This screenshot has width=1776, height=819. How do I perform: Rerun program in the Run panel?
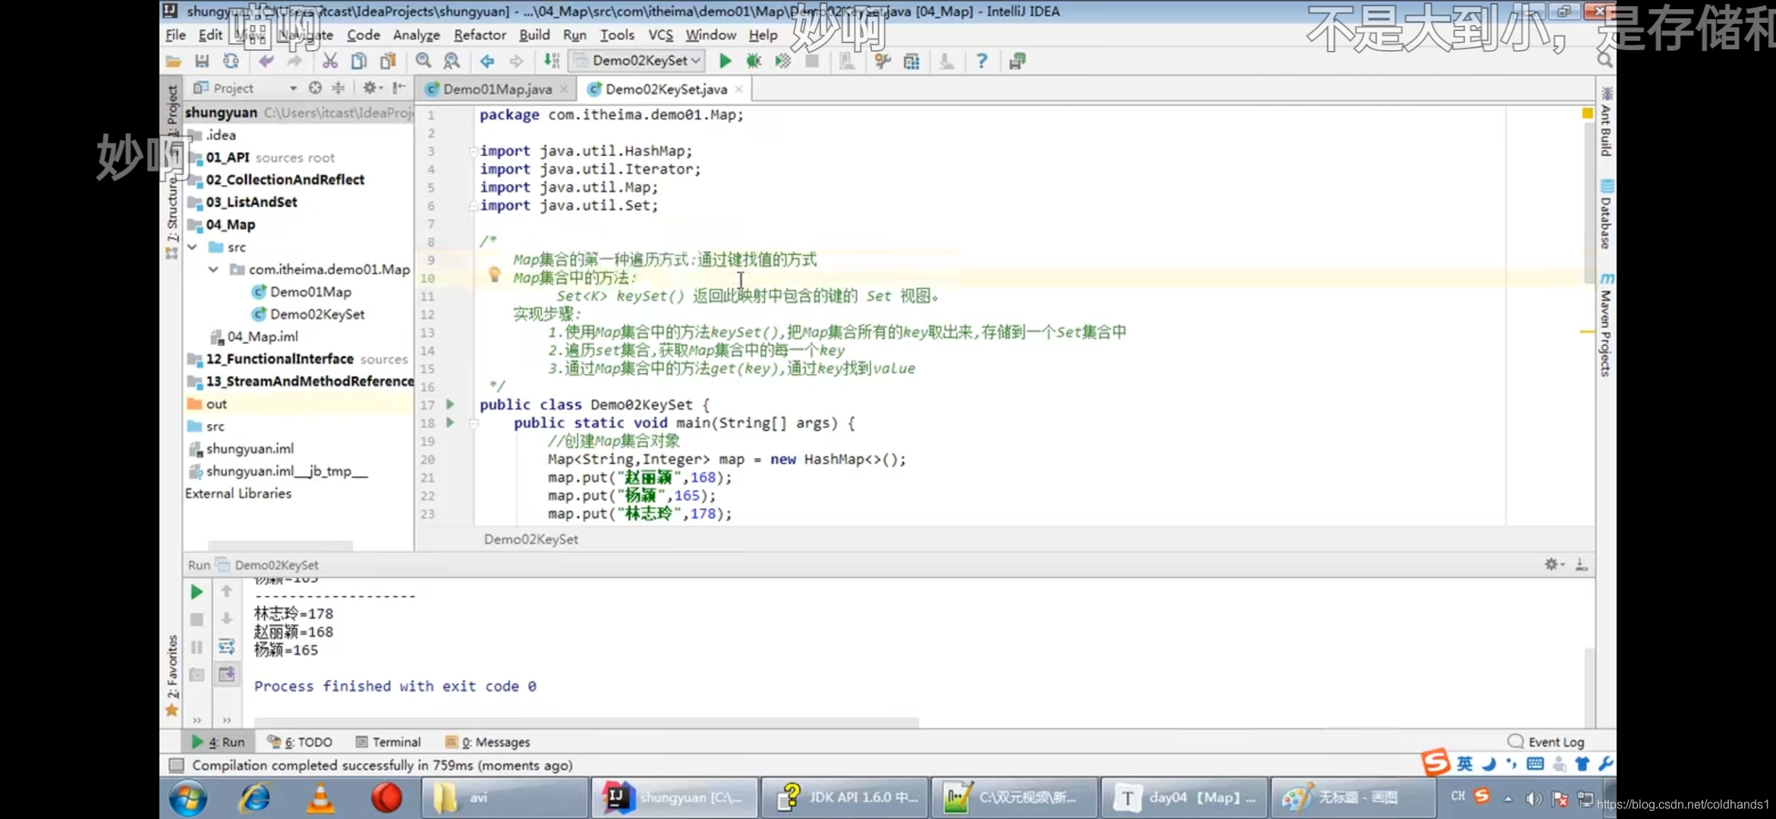coord(197,592)
